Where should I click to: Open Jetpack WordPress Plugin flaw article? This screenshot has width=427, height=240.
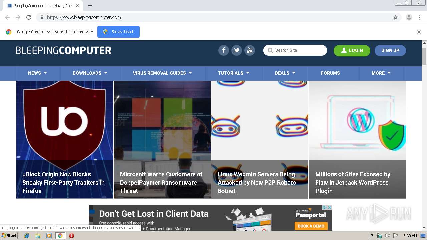coord(353,182)
